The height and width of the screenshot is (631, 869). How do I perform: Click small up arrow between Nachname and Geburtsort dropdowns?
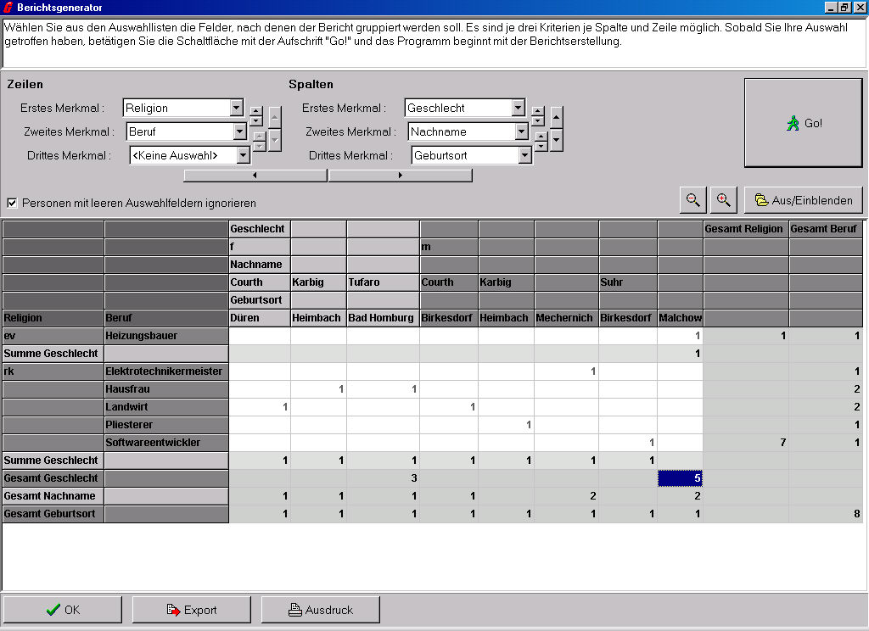pos(541,137)
